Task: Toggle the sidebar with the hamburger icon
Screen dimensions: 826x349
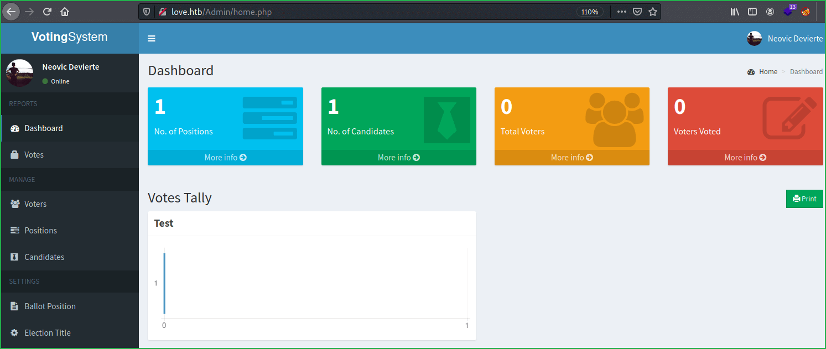Action: click(152, 39)
